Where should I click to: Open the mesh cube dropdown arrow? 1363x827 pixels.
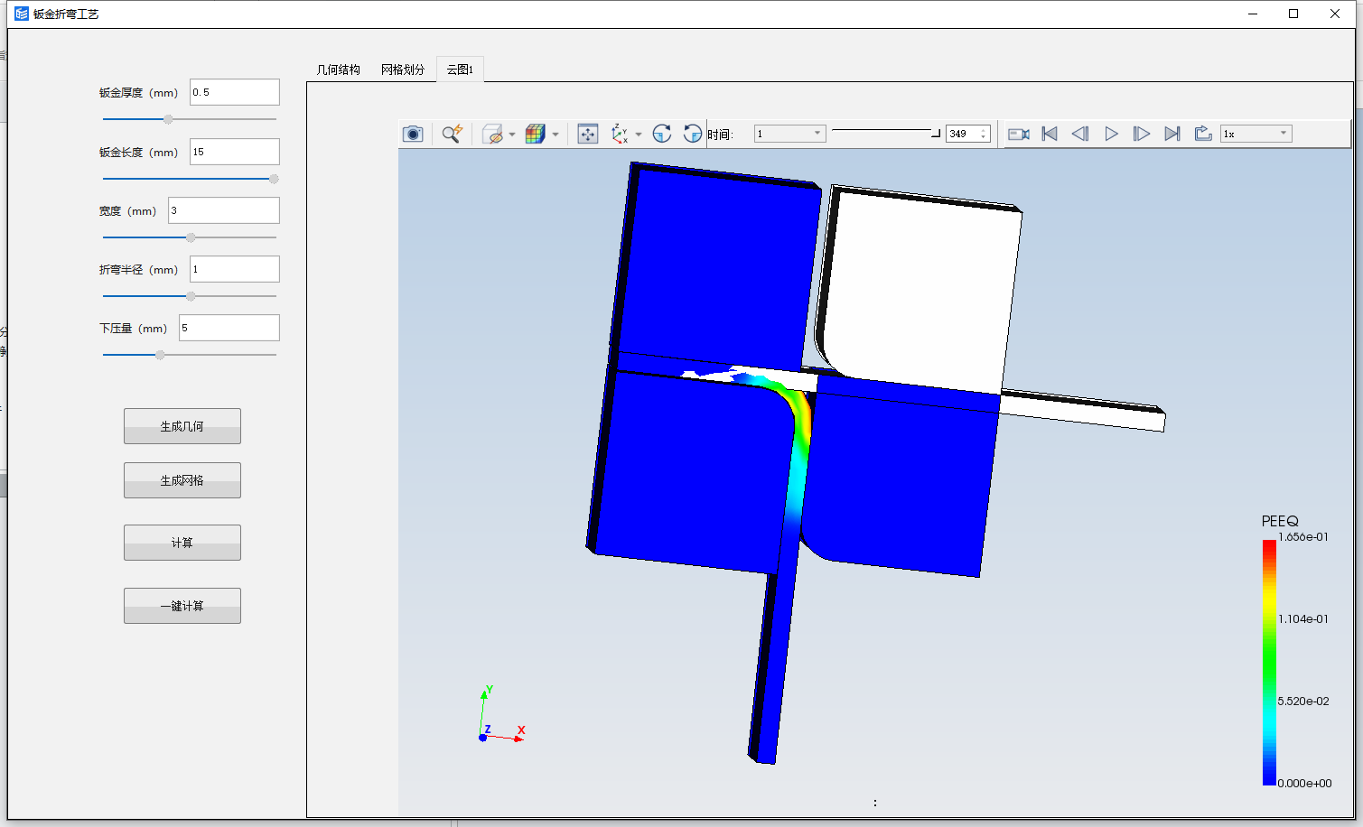click(555, 135)
